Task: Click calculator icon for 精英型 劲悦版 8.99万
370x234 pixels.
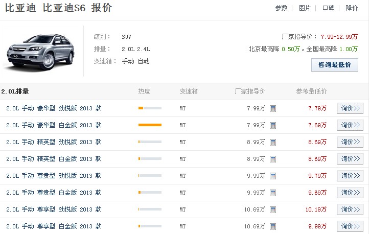Action: click(x=273, y=143)
